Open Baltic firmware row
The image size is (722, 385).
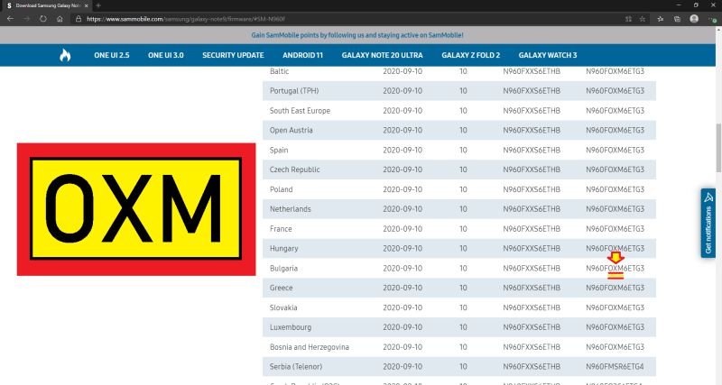point(459,71)
